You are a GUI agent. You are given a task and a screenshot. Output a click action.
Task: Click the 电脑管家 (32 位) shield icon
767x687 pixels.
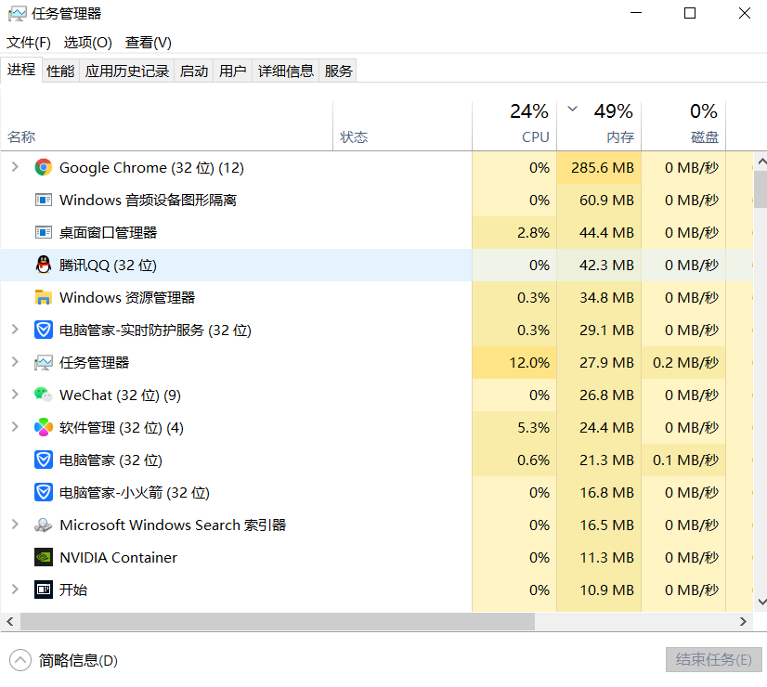(x=43, y=460)
